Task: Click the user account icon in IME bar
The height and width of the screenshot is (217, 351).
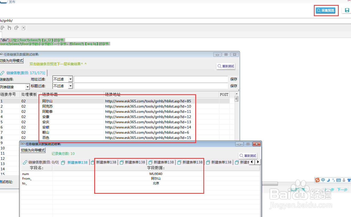Action: 344,180
